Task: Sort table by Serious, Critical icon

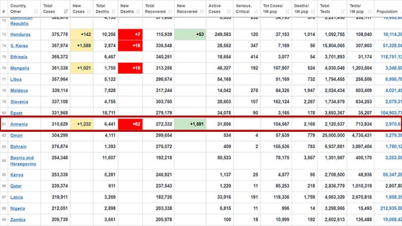Action: 256,11
